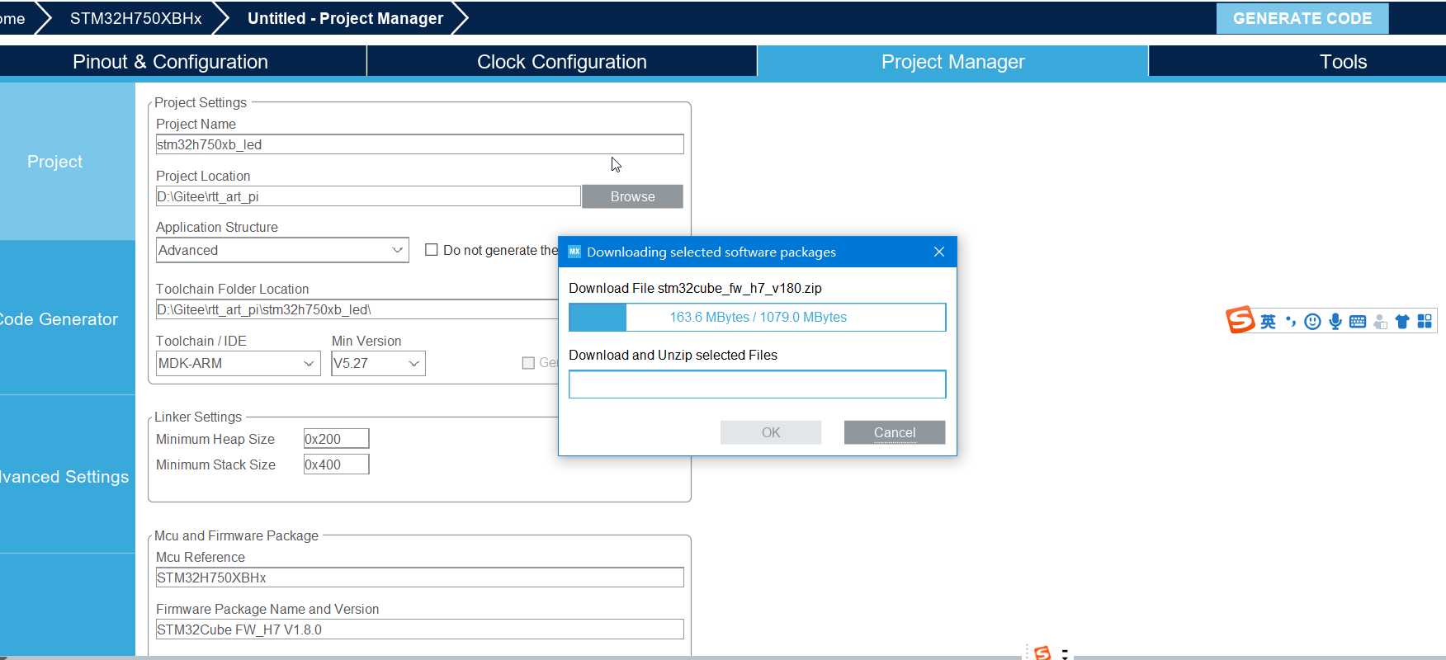Click the 'Project Settings' group label
Viewport: 1446px width, 660px height.
coord(201,102)
